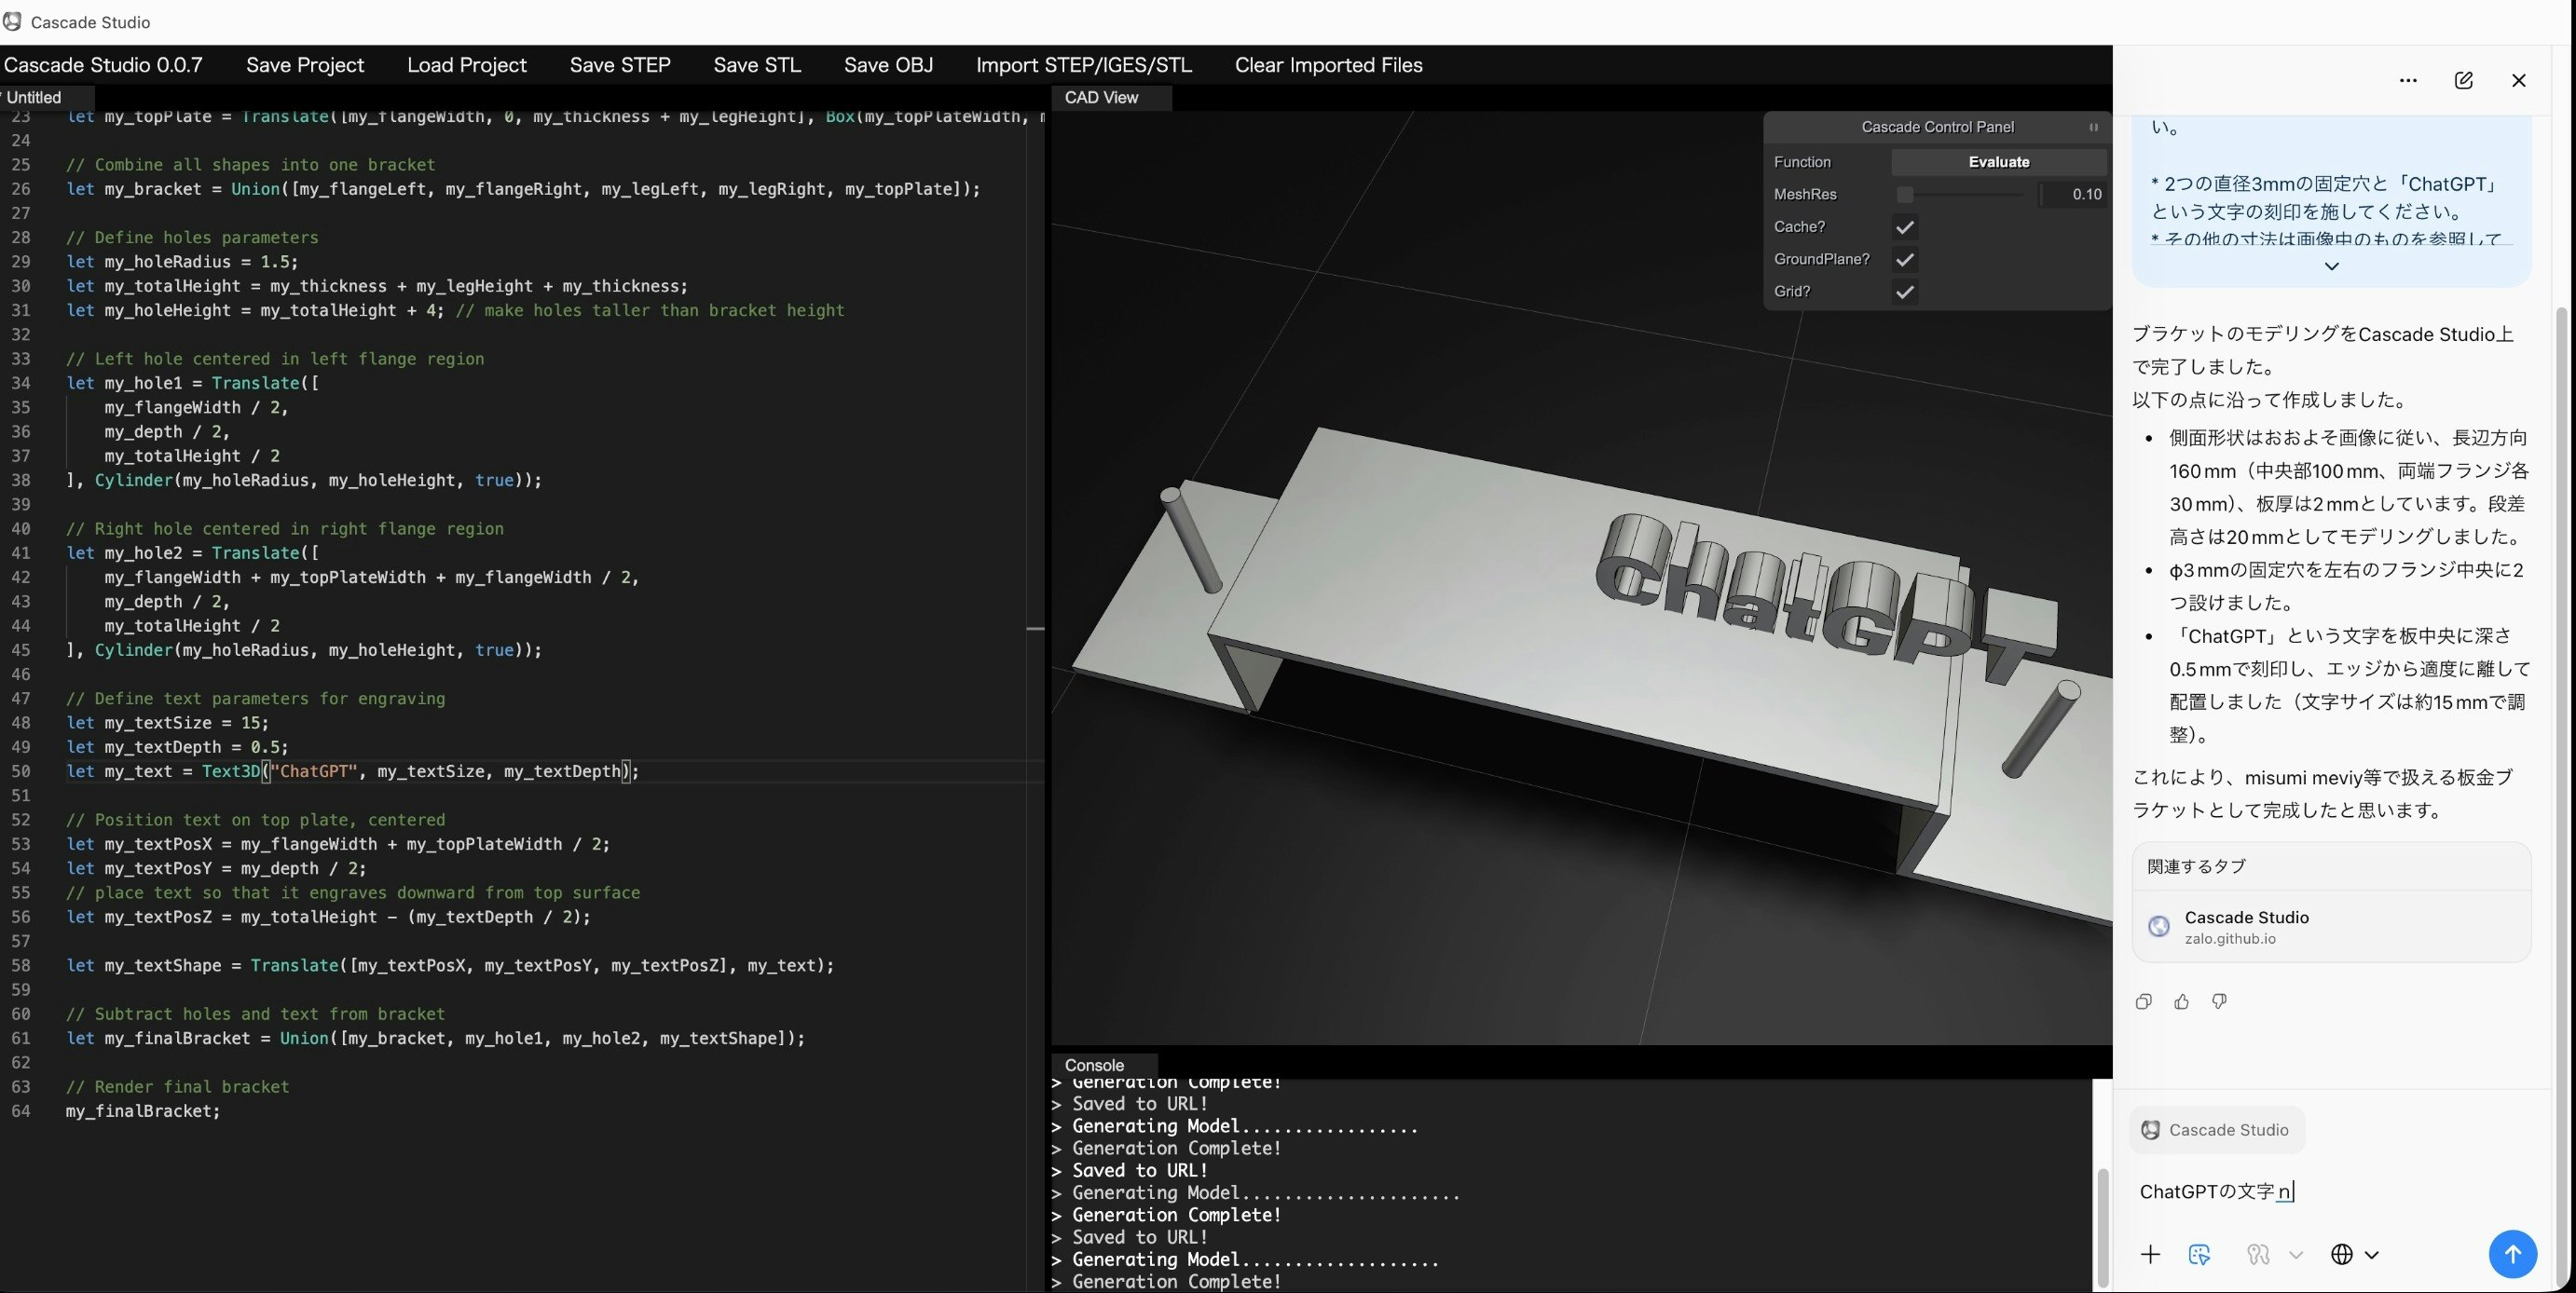Image resolution: width=2576 pixels, height=1293 pixels.
Task: Copy the assistant's response
Action: click(2143, 1001)
